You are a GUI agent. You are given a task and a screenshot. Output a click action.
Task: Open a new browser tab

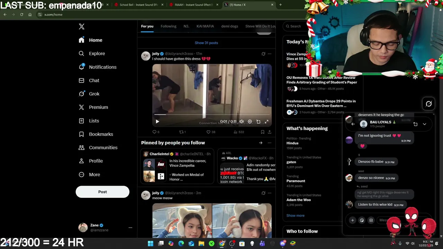click(280, 5)
